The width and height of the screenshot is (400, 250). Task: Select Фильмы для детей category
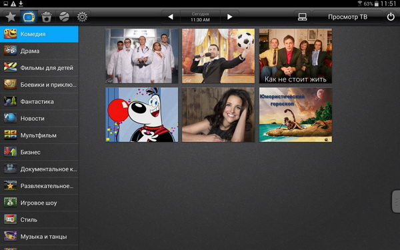tap(39, 67)
